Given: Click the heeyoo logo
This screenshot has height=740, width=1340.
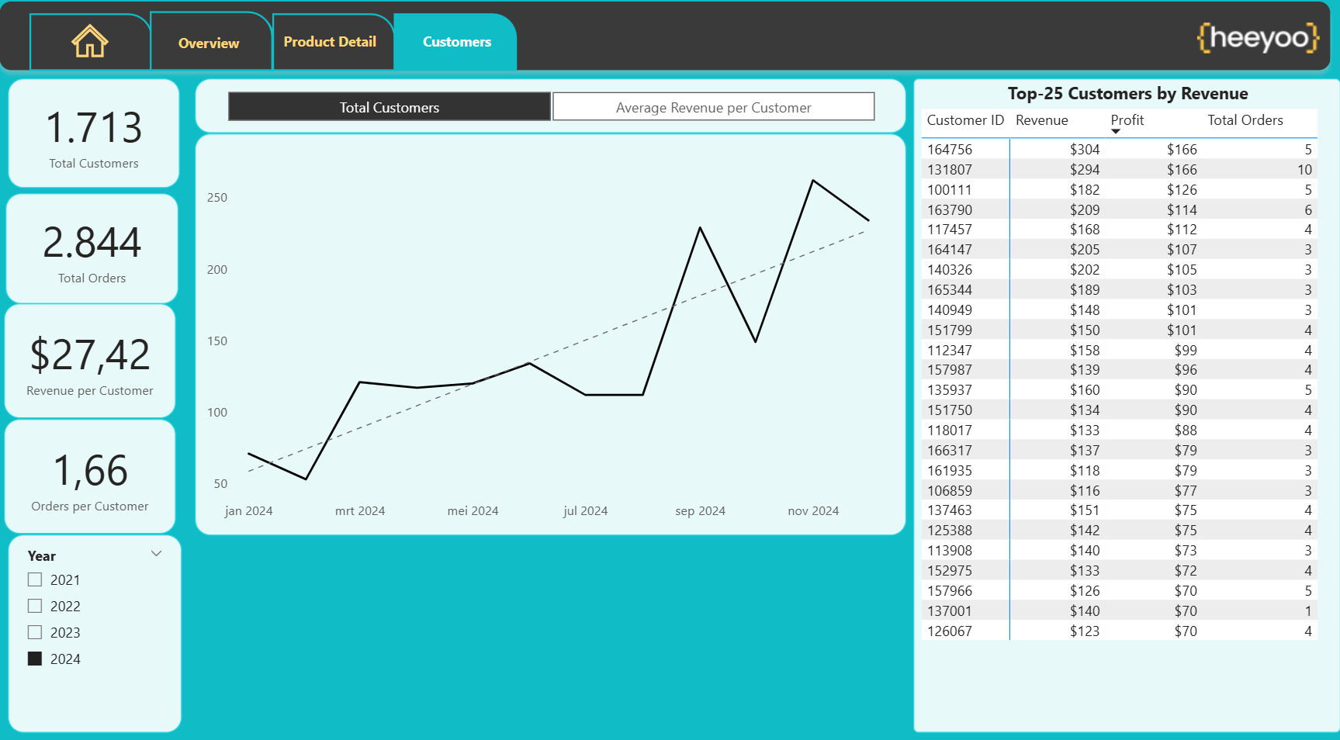Looking at the screenshot, I should [x=1258, y=37].
